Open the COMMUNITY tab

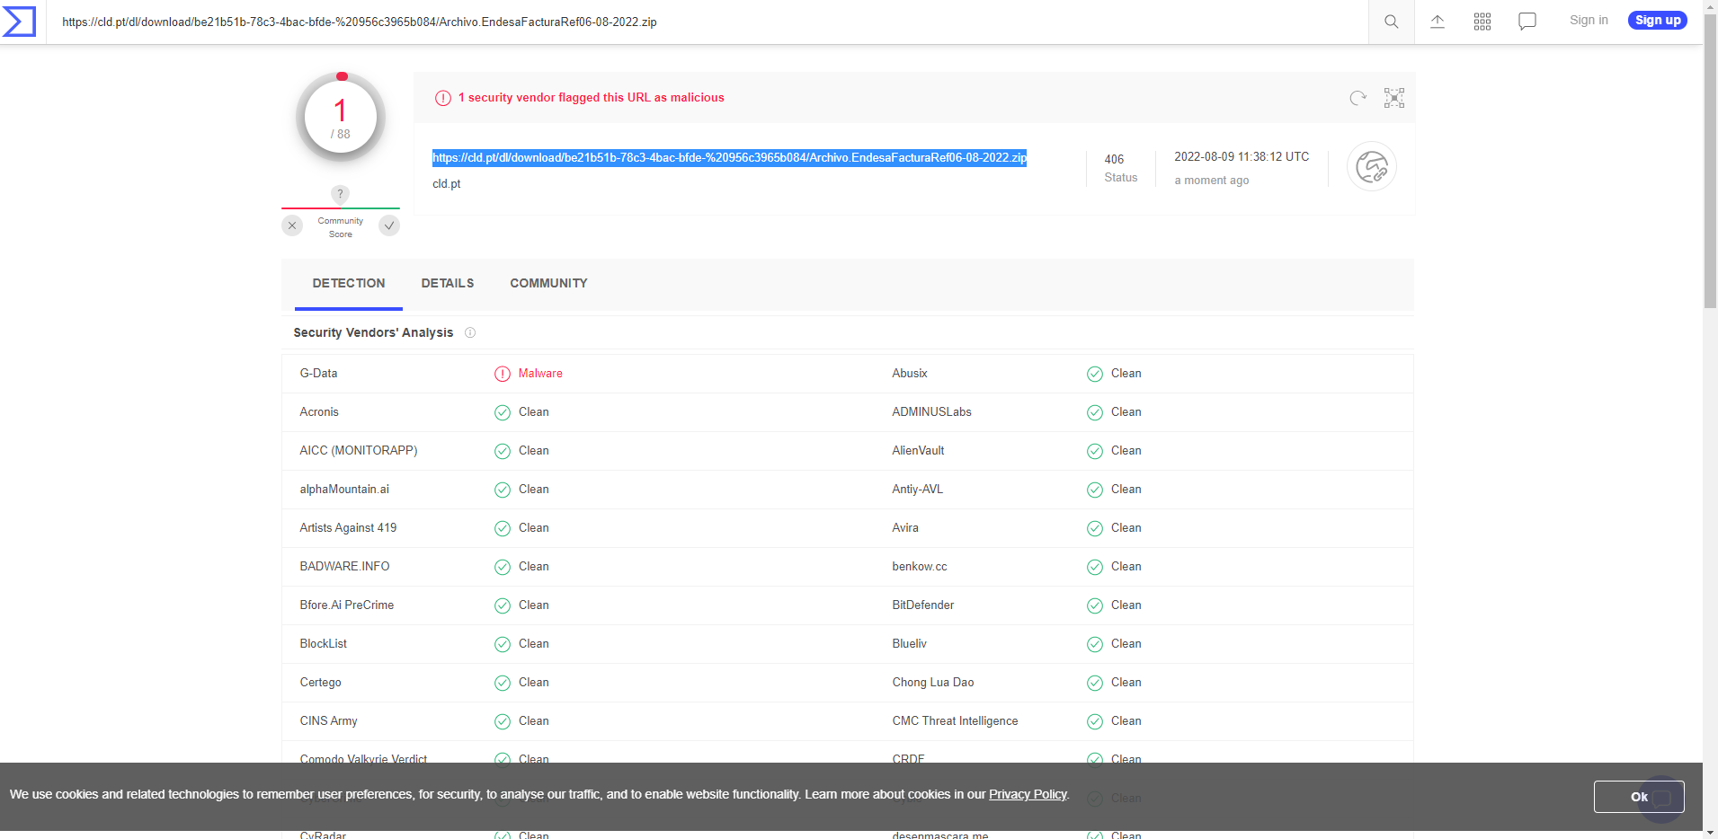547,283
